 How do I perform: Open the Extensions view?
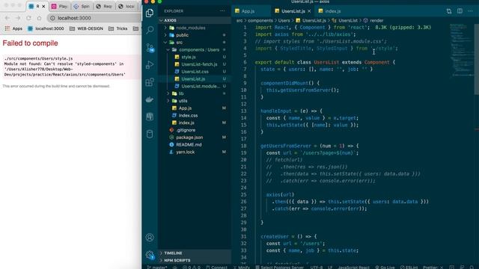click(x=150, y=82)
